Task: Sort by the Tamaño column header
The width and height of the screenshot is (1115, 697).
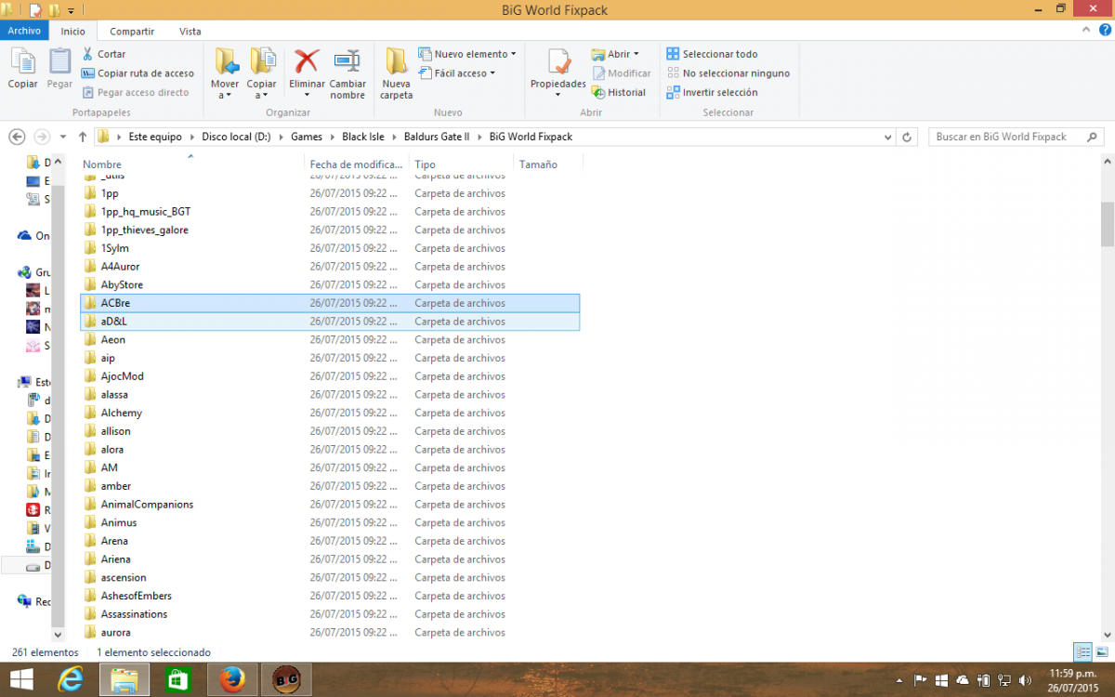Action: point(548,164)
